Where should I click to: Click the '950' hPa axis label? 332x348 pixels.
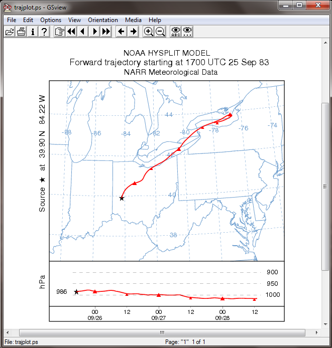pos(272,283)
